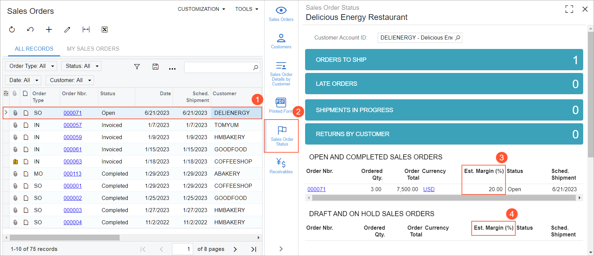Switch to the ALL RECORDS tab
594x256 pixels.
(34, 49)
